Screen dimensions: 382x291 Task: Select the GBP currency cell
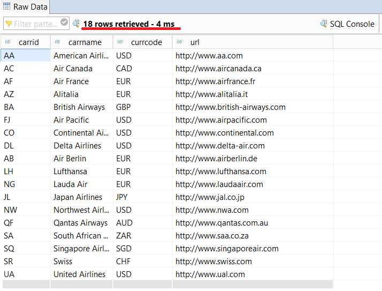coord(142,107)
